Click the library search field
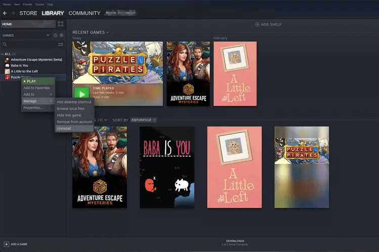The width and height of the screenshot is (379, 252). tap(30, 45)
